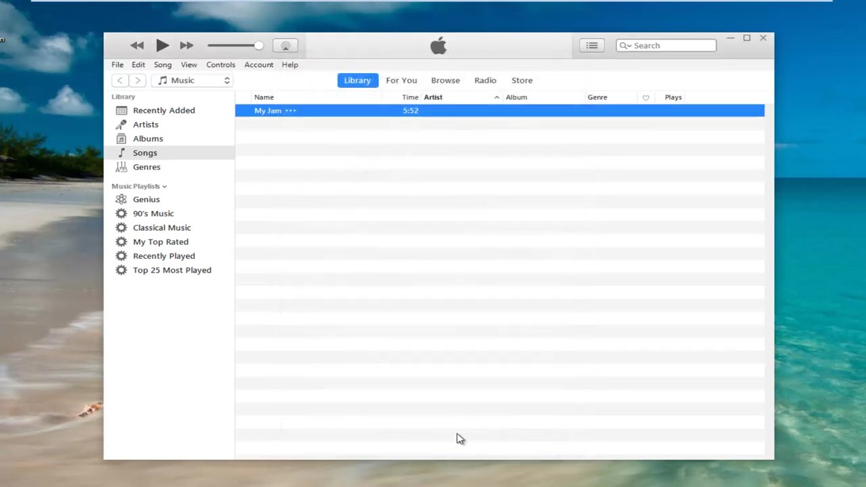Go forward with the right arrow button
Viewport: 866px width, 487px height.
[x=137, y=80]
